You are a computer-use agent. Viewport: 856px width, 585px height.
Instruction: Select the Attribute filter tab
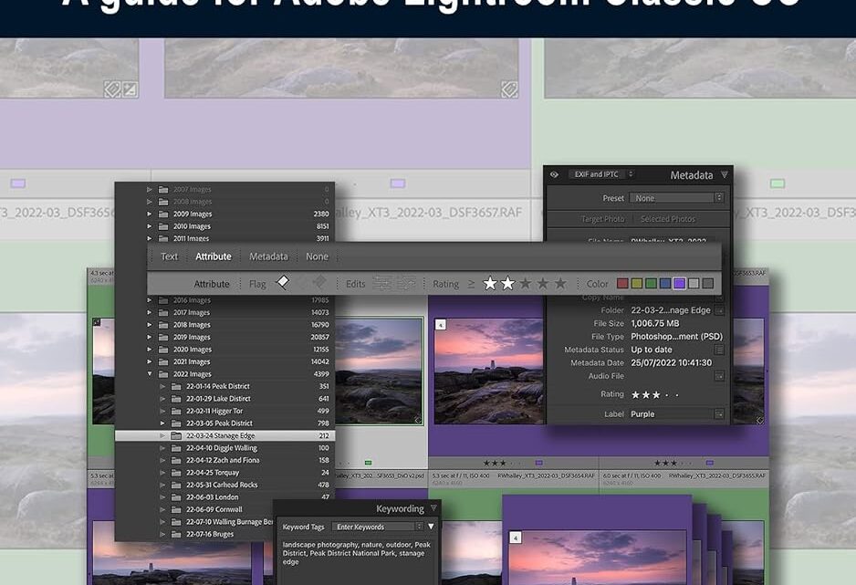pyautogui.click(x=214, y=256)
